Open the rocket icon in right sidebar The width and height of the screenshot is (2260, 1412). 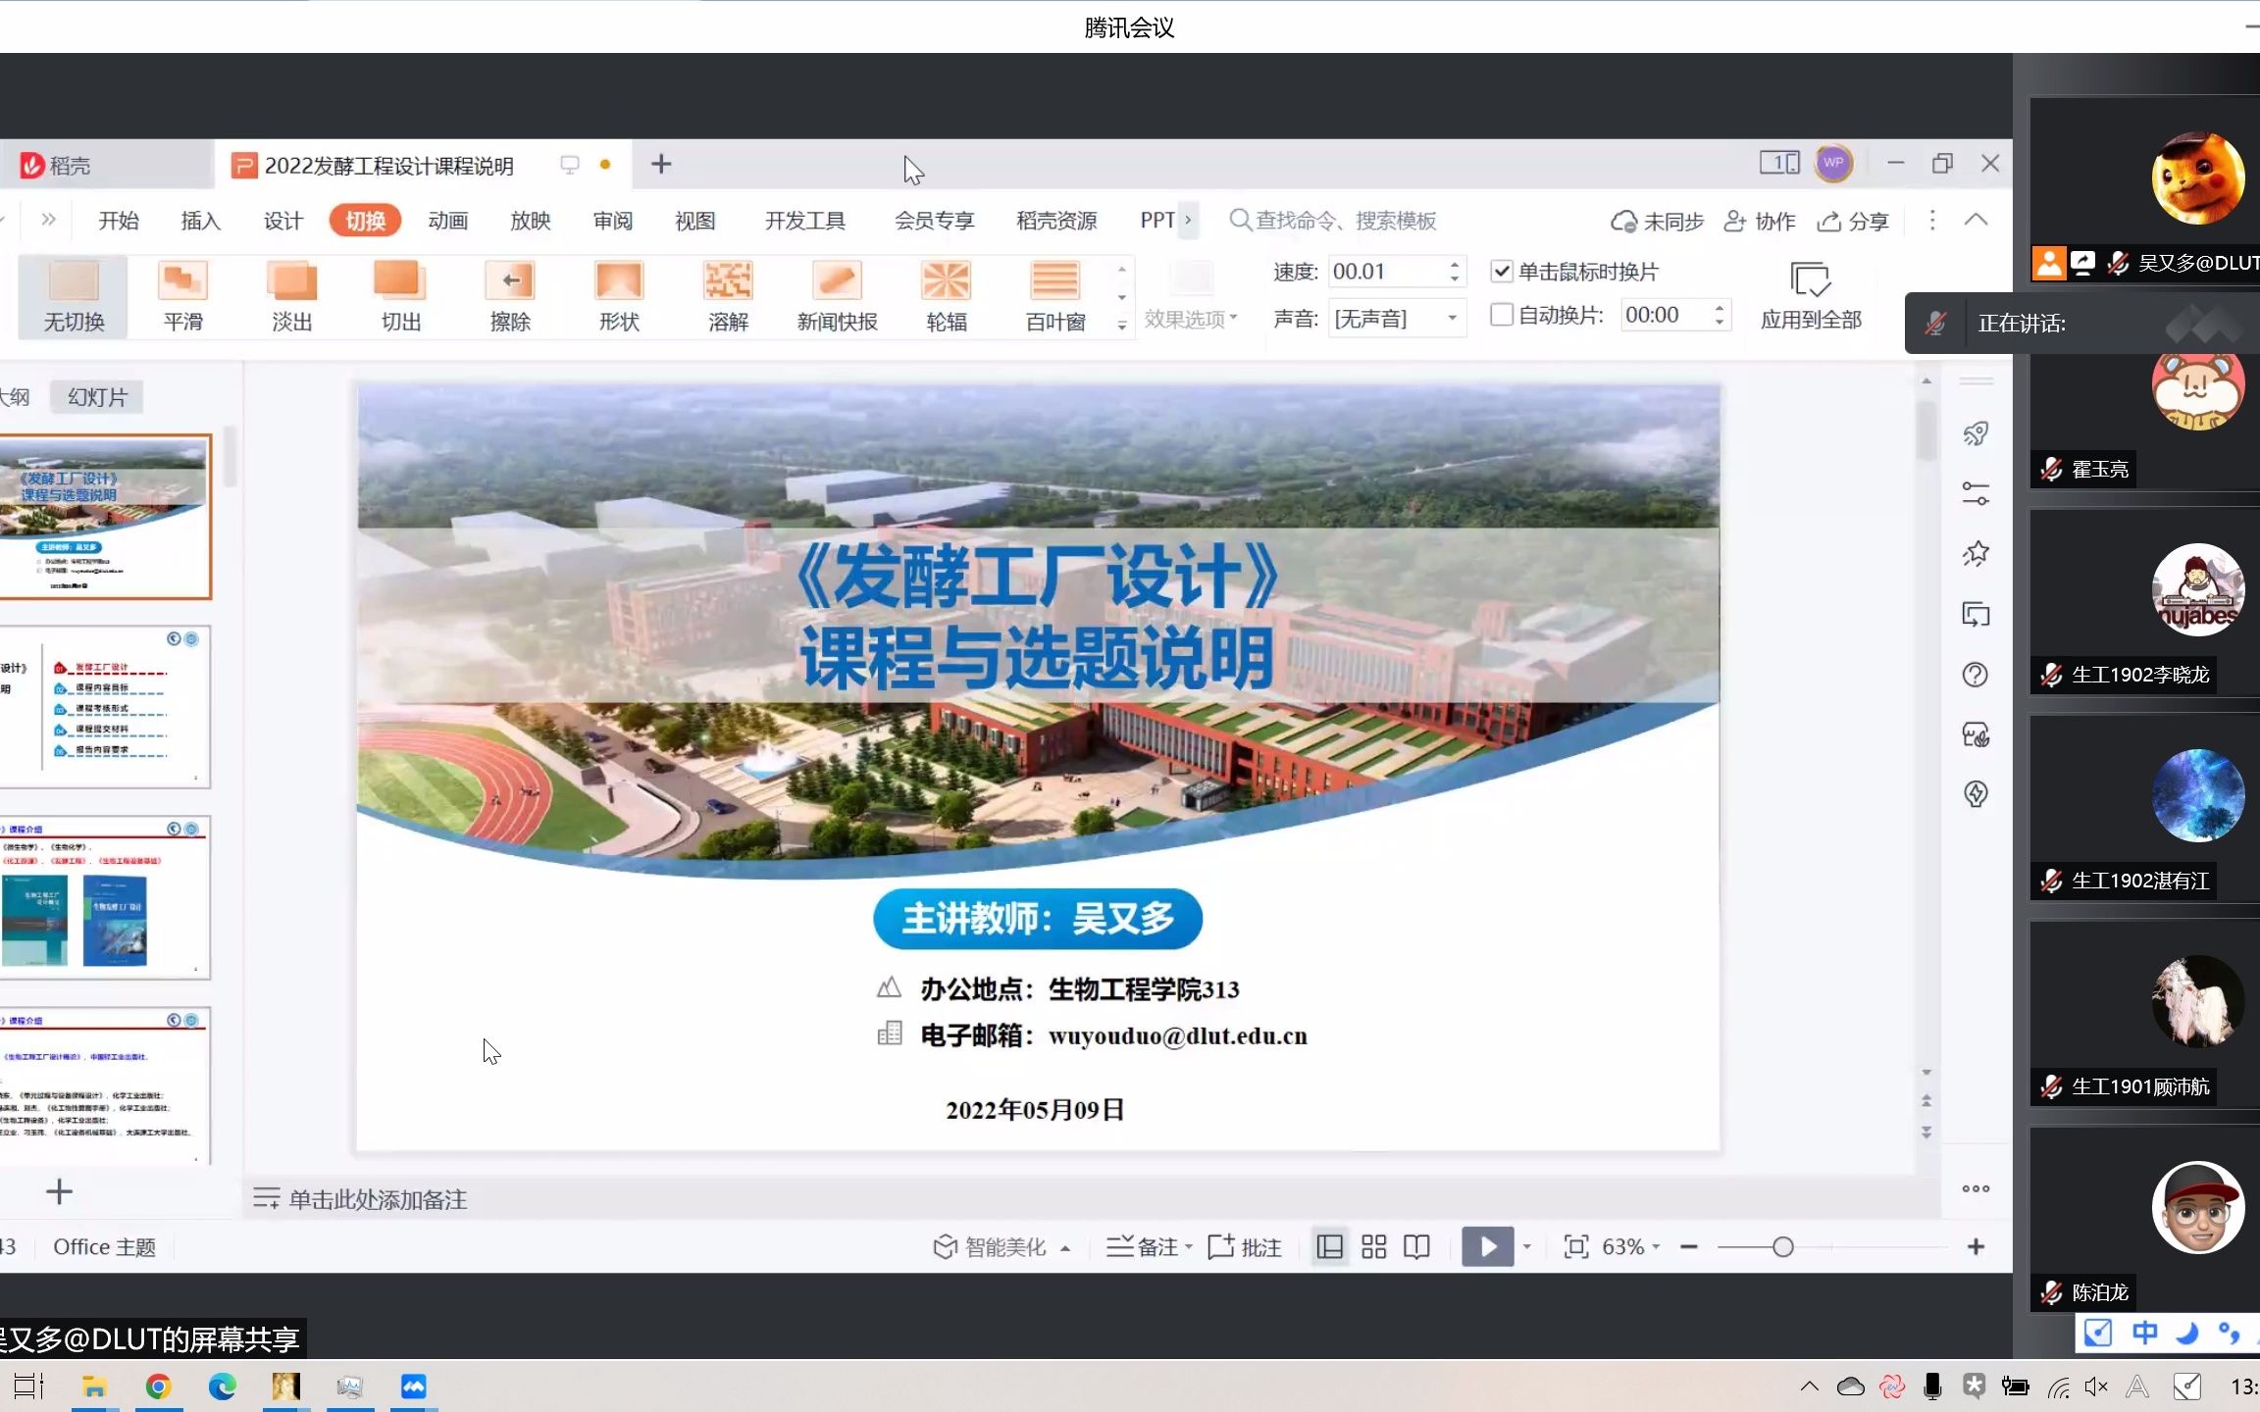1976,433
